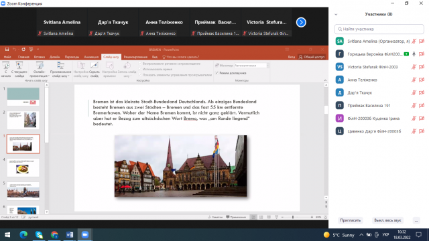Select slide 4 thumbnail with food image

pos(23,167)
